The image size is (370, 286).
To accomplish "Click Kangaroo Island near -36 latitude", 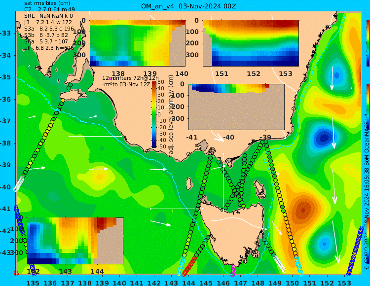I will [73, 95].
